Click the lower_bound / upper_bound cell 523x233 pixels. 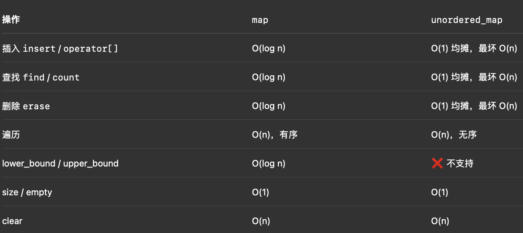(60, 163)
